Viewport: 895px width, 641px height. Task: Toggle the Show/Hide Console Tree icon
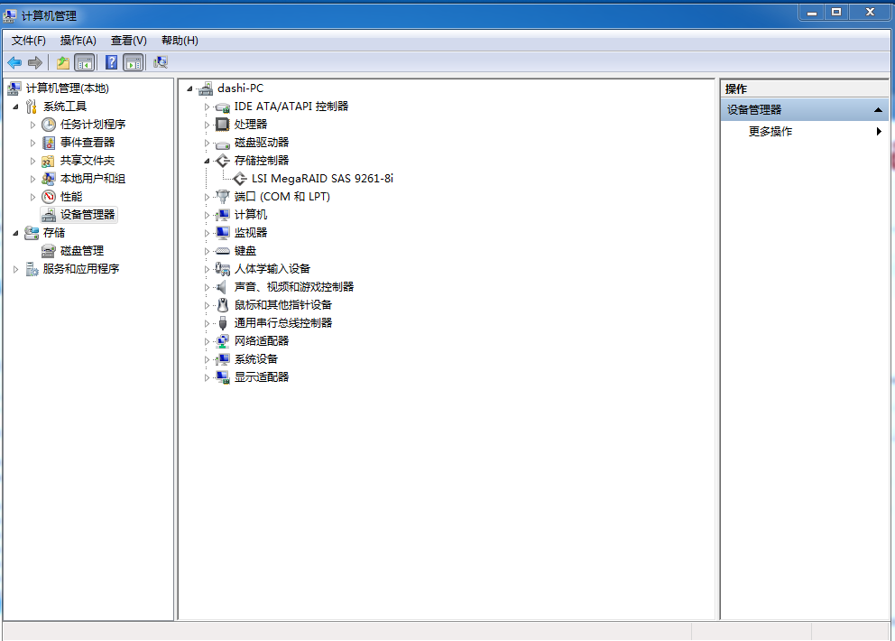(x=85, y=62)
